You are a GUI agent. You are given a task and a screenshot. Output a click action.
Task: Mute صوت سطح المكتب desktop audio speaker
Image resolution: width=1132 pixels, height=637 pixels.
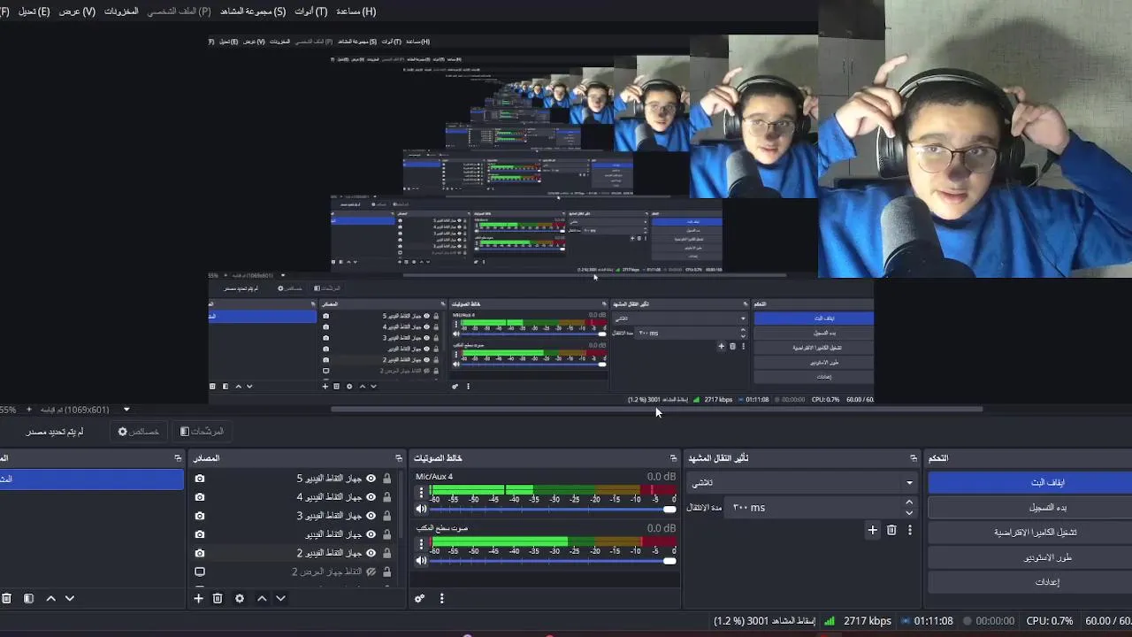tap(421, 560)
